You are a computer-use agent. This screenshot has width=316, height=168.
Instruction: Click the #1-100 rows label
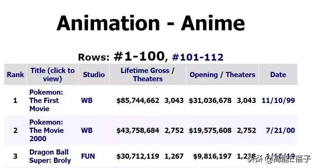pyautogui.click(x=139, y=56)
